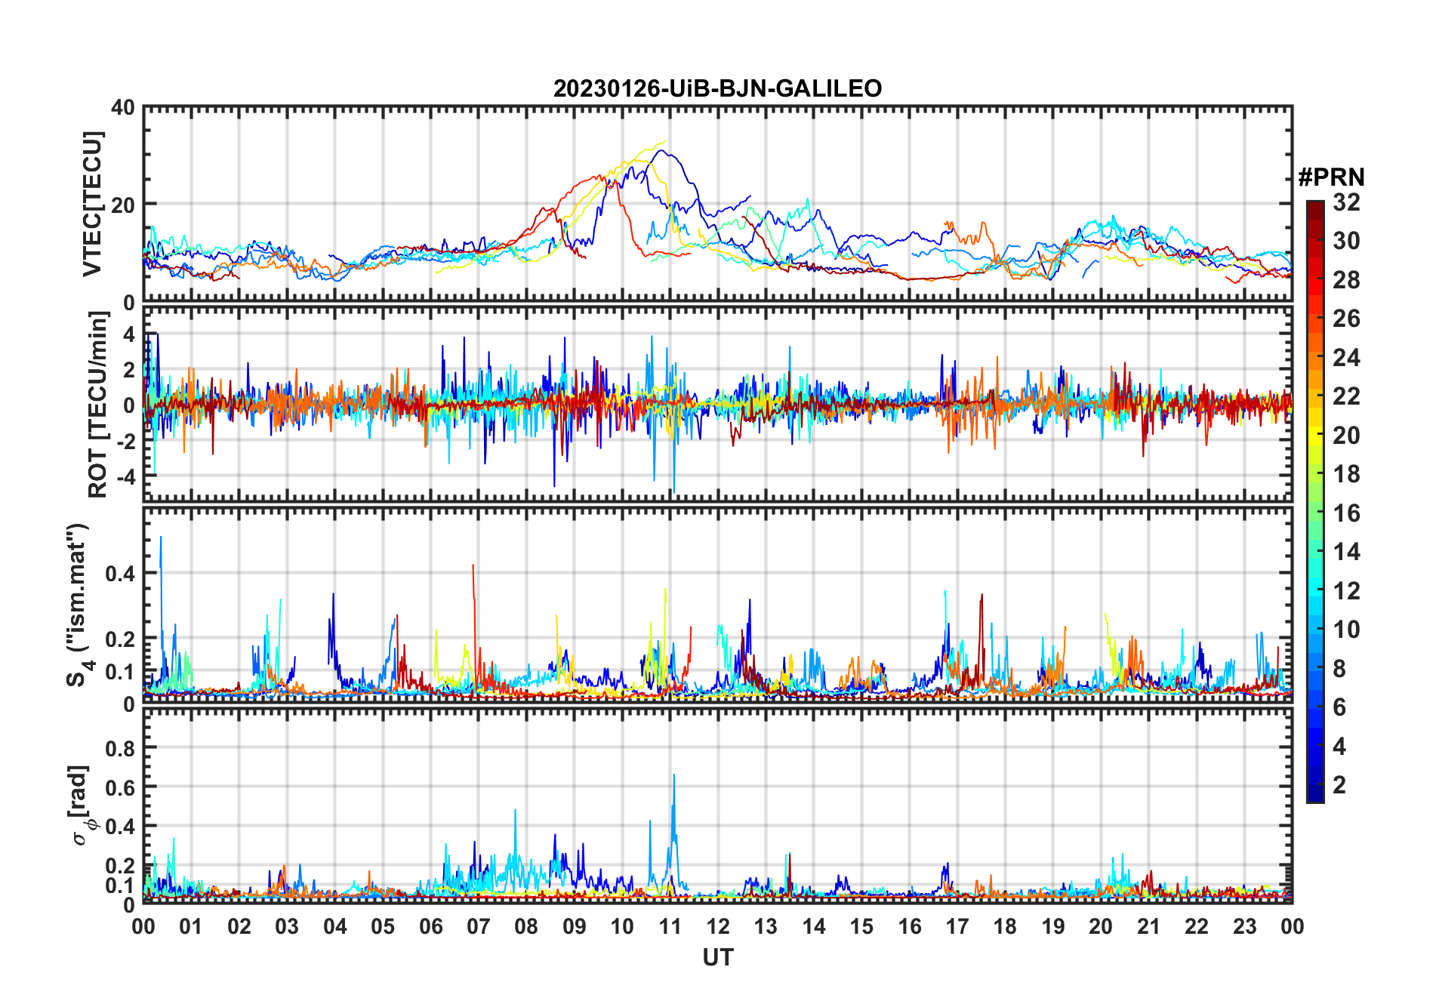1436x1004 pixels.
Task: Click the yellow VTEC peak near 11 UT
Action: (x=664, y=142)
